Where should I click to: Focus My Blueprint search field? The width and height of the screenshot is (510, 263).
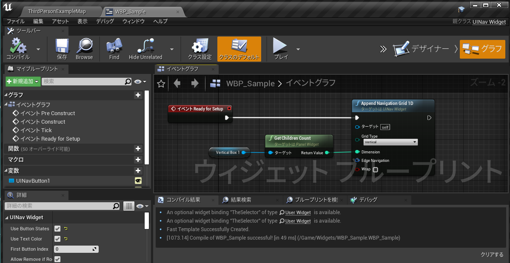(83, 82)
